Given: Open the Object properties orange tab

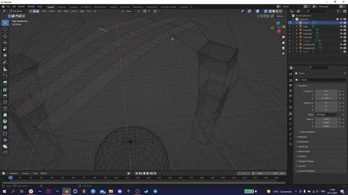Looking at the screenshot, I should click(290, 114).
